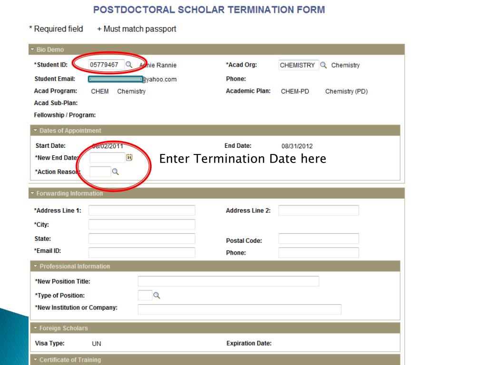
Task: Click the Student ID input field
Action: coord(106,65)
